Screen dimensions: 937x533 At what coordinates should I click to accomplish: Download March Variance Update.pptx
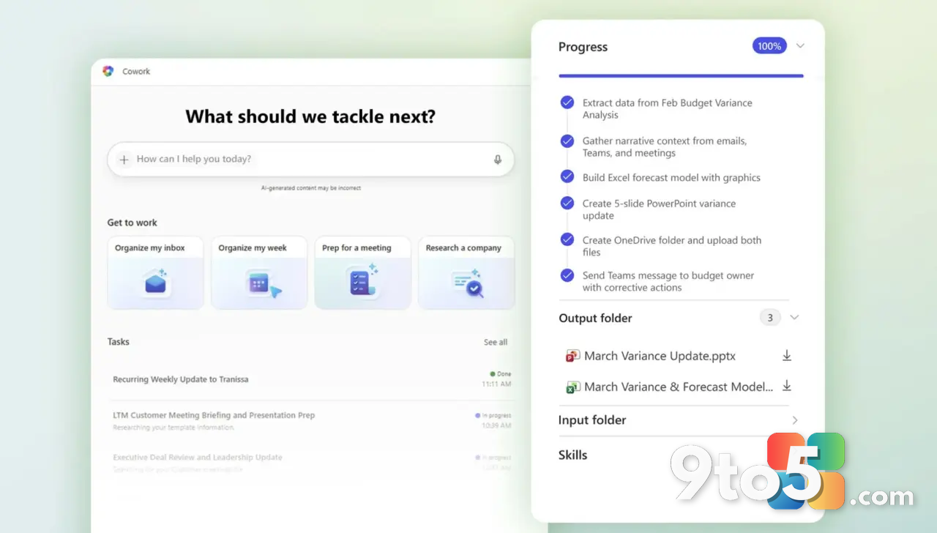(787, 356)
